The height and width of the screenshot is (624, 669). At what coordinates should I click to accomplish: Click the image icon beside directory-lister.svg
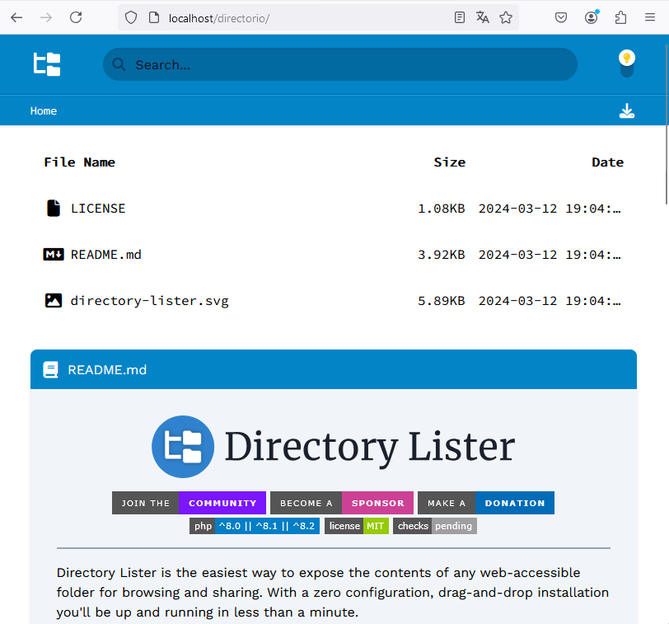coord(54,301)
